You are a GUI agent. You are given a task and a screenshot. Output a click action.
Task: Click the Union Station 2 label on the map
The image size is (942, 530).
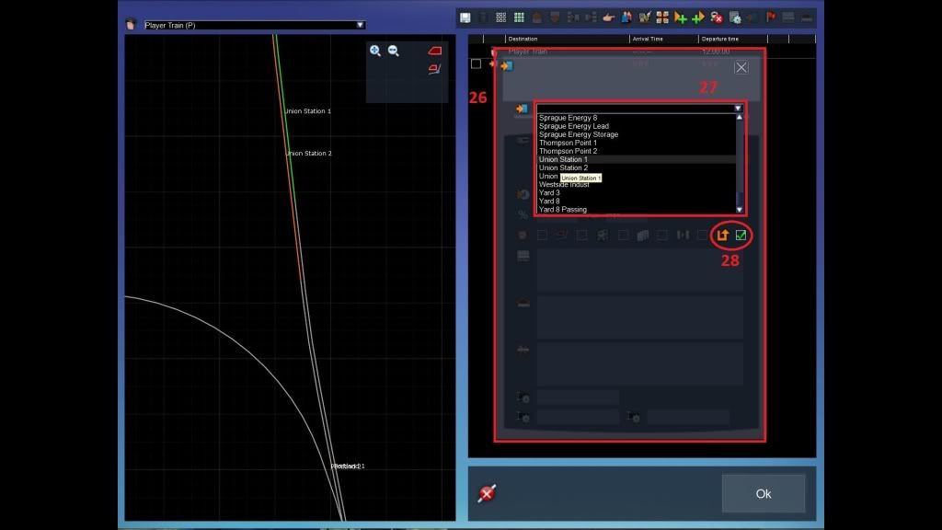pos(309,154)
